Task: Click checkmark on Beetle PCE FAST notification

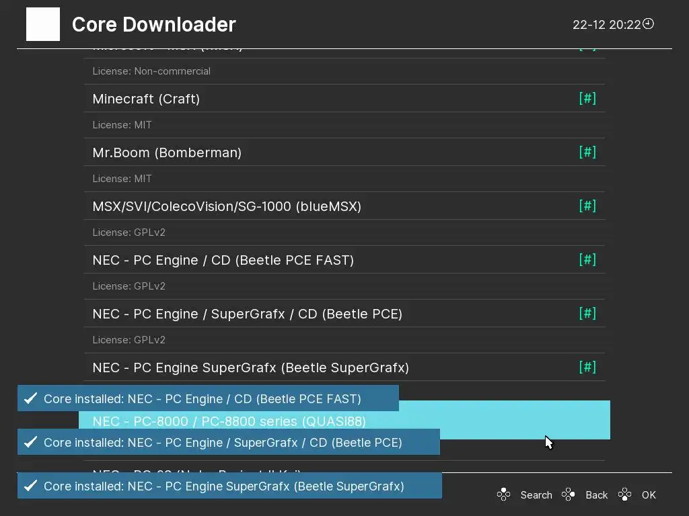Action: coord(30,398)
